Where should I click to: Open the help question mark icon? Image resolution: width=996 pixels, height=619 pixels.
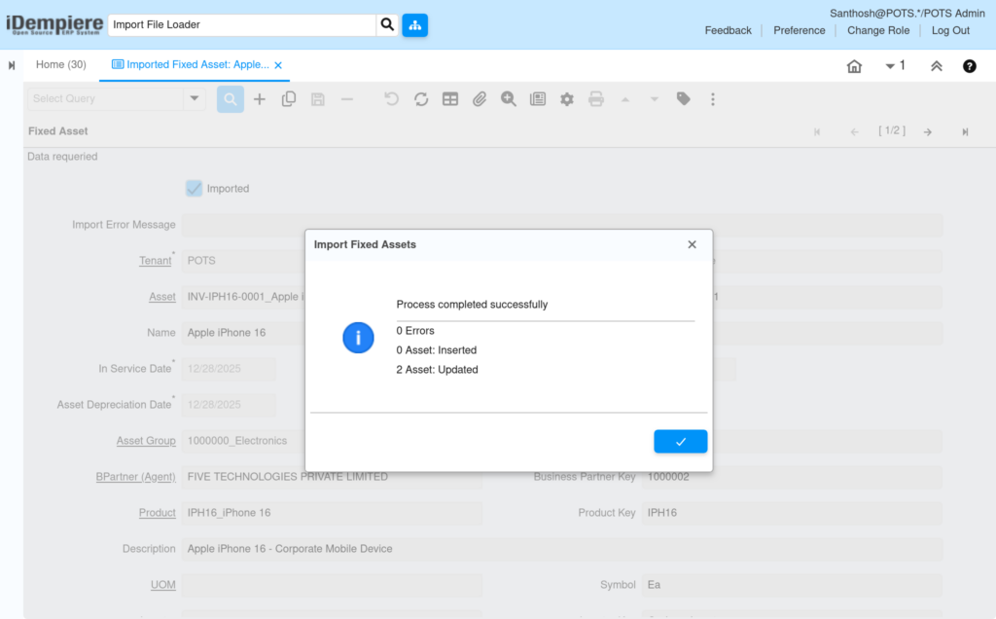pos(970,66)
